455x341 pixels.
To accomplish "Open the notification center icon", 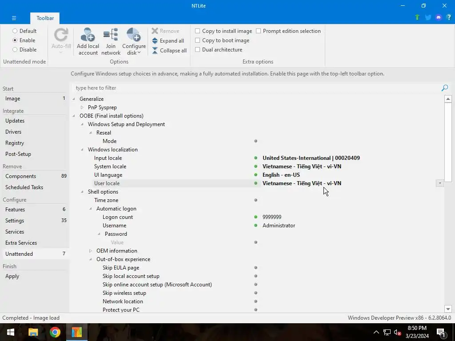I will click(x=441, y=333).
